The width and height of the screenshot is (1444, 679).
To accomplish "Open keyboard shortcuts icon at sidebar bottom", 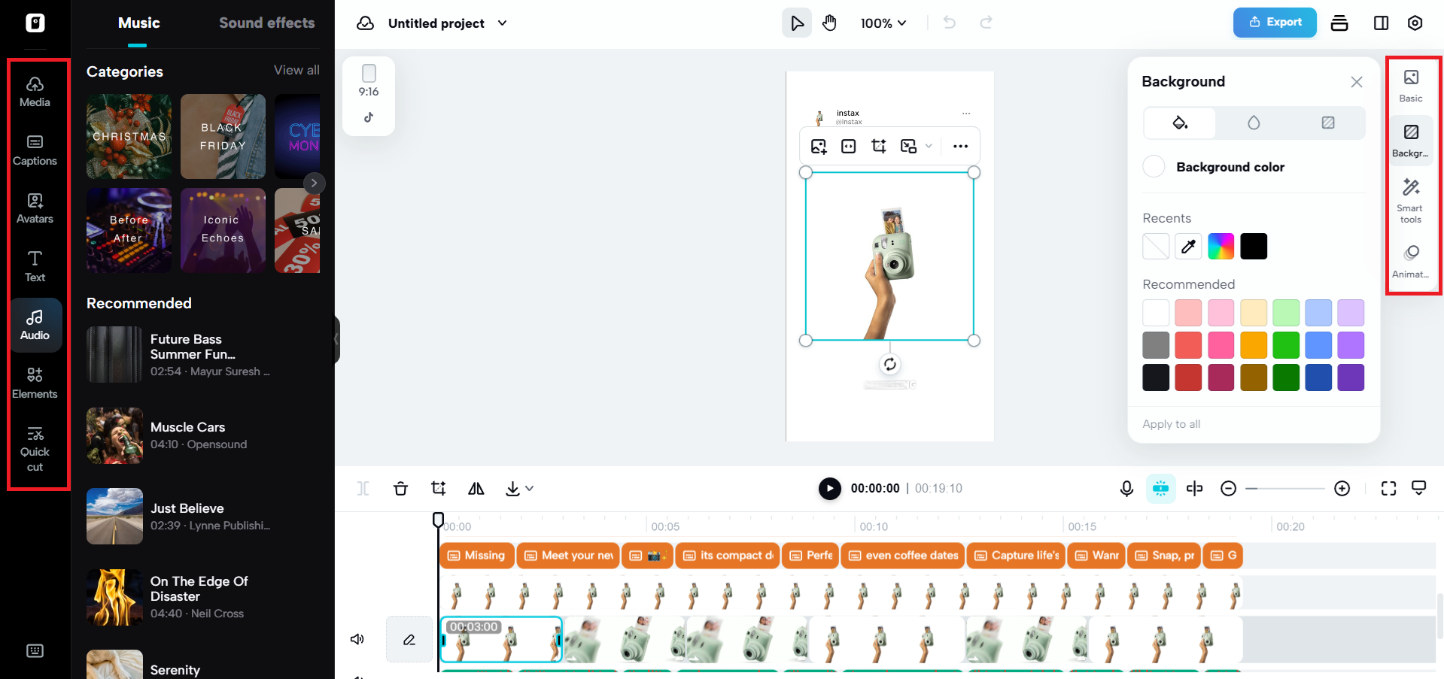I will pyautogui.click(x=35, y=650).
